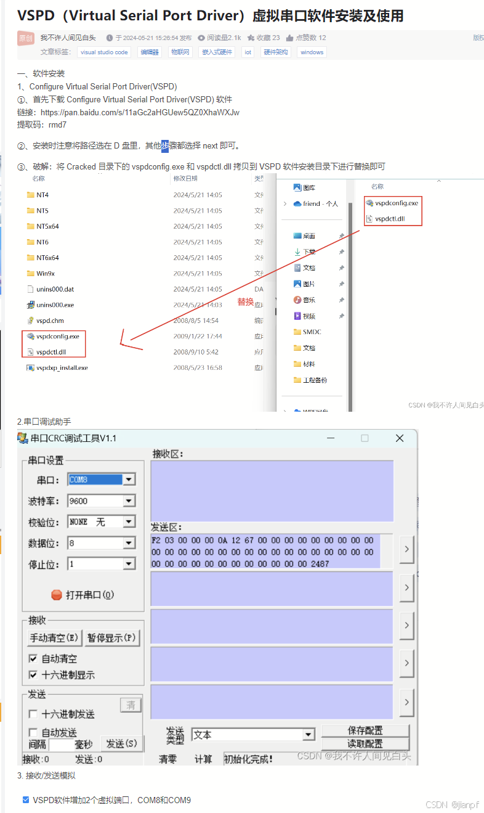Click the OneDrive cloud icon beside friend
Screen dimensions: 484x813
click(x=297, y=203)
